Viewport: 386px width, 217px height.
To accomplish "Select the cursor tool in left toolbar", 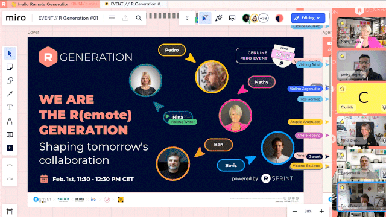I will point(10,54).
